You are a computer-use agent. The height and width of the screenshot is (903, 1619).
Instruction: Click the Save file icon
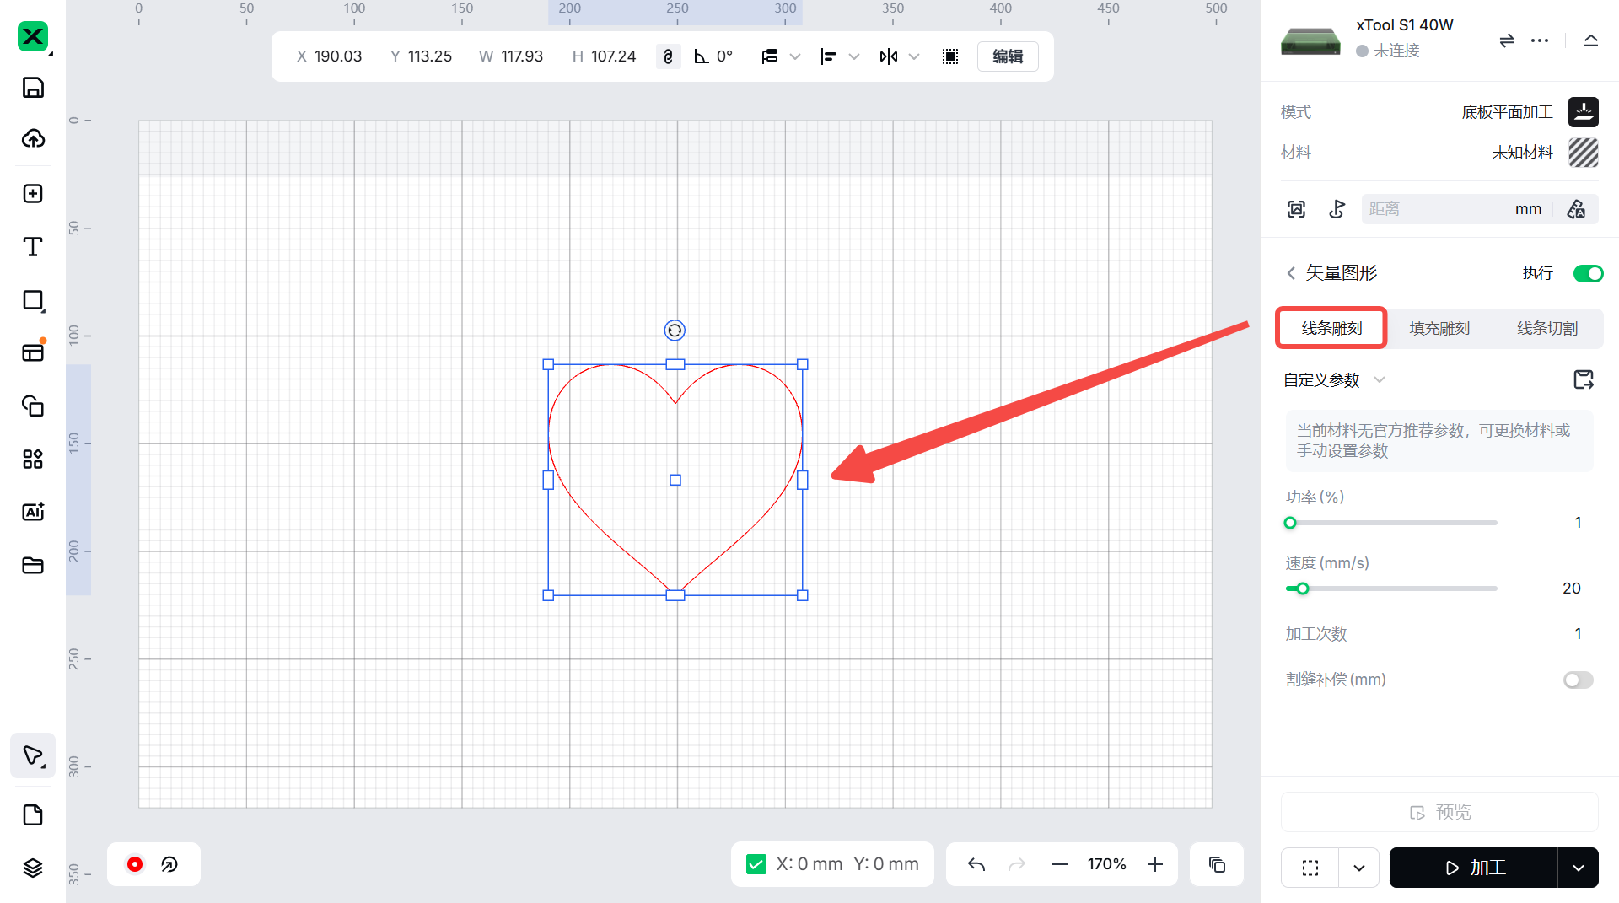[x=33, y=88]
